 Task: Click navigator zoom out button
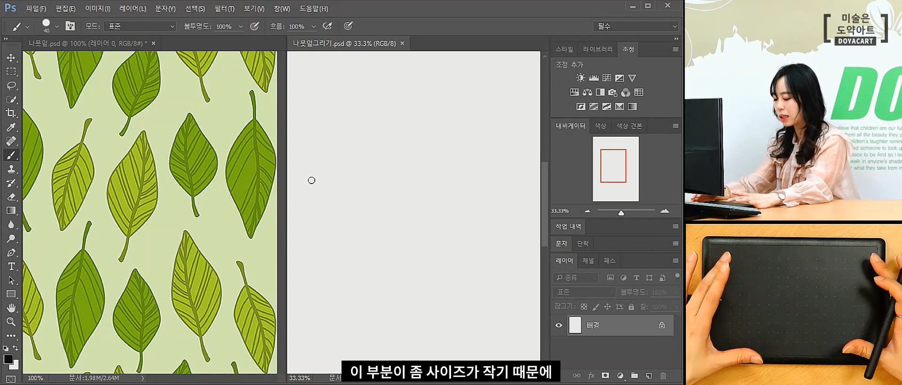[587, 211]
